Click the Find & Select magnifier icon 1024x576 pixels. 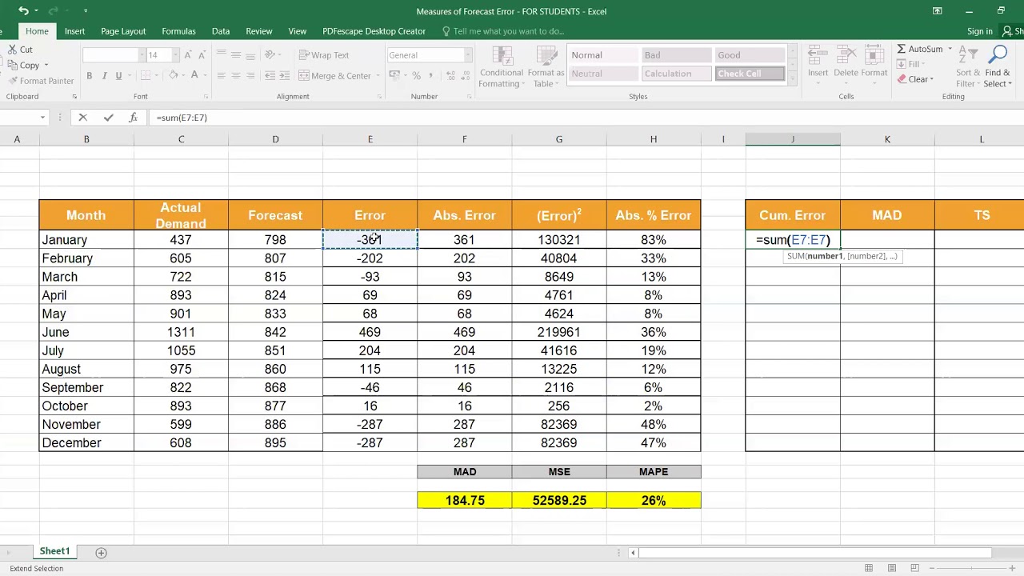coord(998,56)
